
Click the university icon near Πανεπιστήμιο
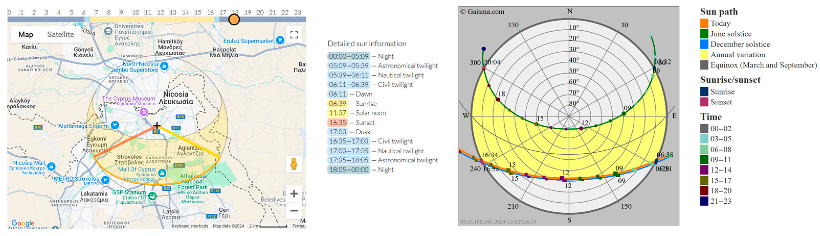coord(108,31)
